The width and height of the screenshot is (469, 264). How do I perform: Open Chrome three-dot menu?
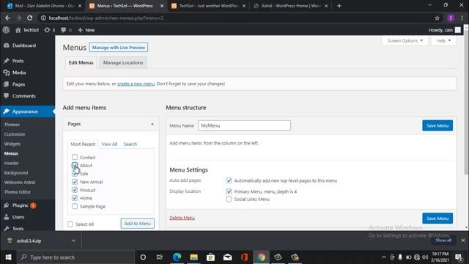[462, 18]
